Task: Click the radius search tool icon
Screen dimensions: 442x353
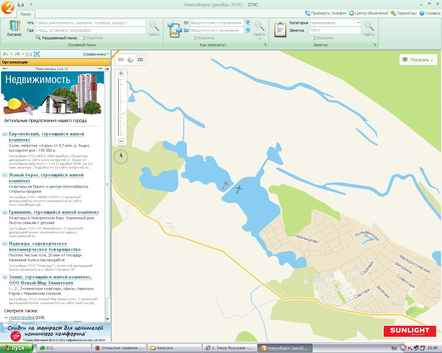Action: [x=130, y=60]
